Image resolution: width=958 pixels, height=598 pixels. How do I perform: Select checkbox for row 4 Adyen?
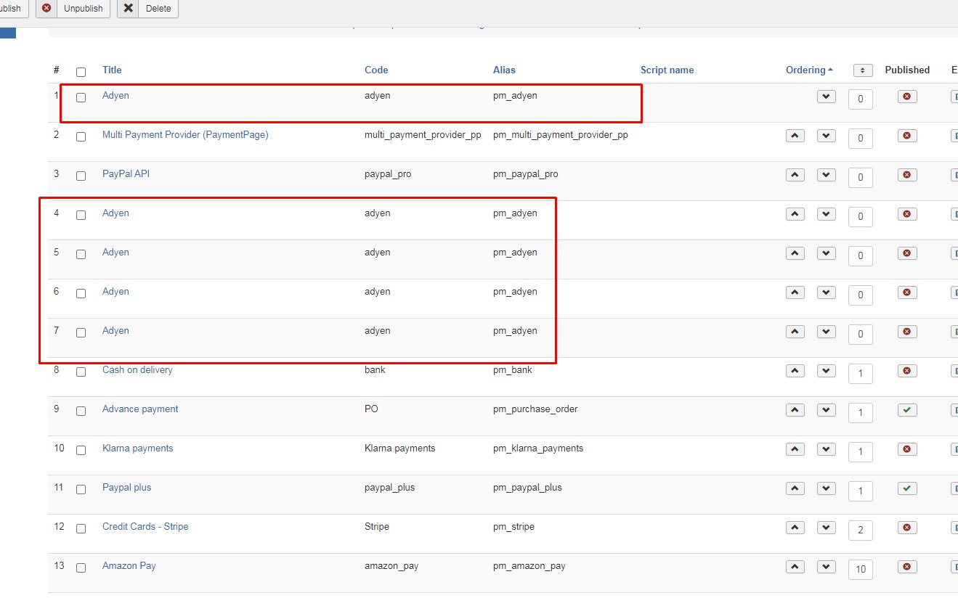(x=81, y=215)
